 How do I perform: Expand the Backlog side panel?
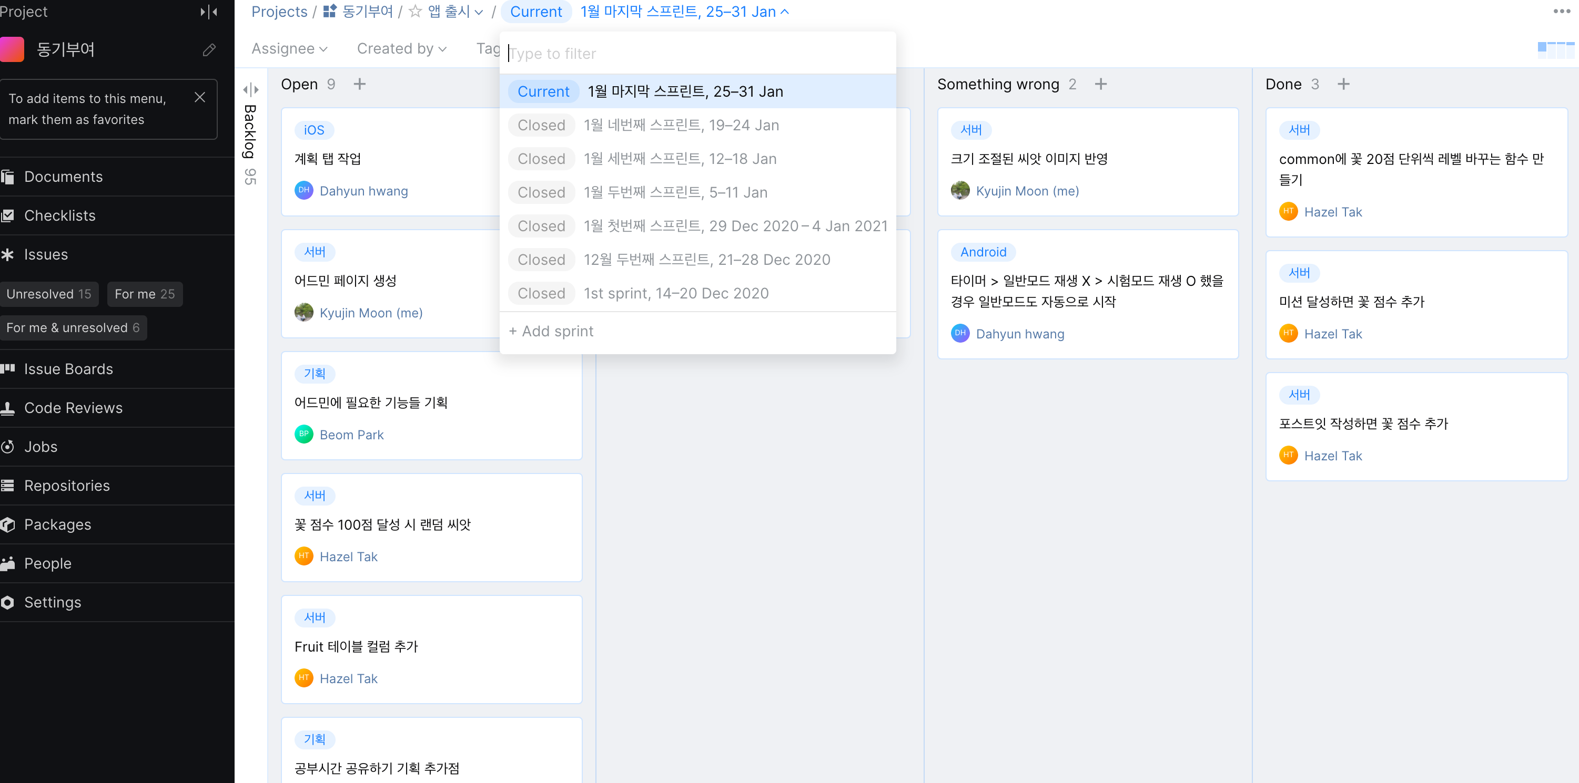tap(251, 89)
